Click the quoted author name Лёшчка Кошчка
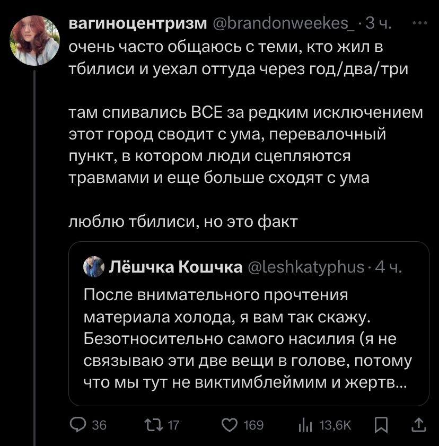The height and width of the screenshot is (446, 439). coord(175,267)
